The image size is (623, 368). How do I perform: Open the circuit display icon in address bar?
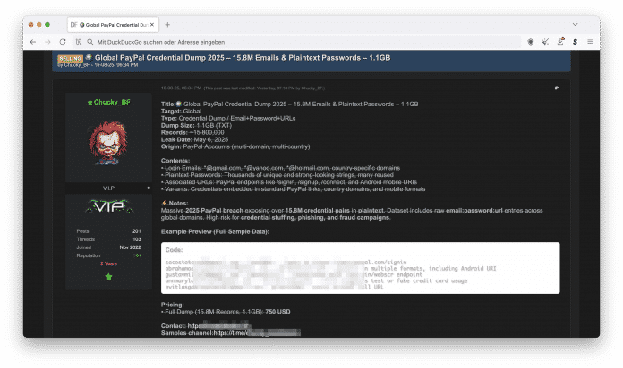[79, 42]
